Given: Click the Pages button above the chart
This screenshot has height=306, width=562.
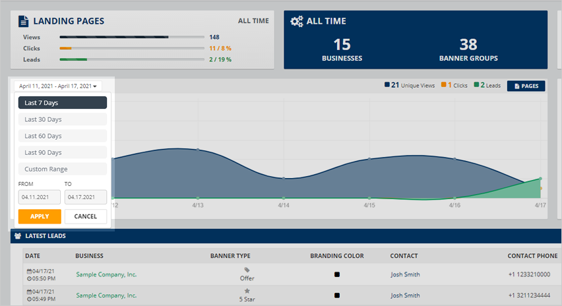Looking at the screenshot, I should pos(526,86).
